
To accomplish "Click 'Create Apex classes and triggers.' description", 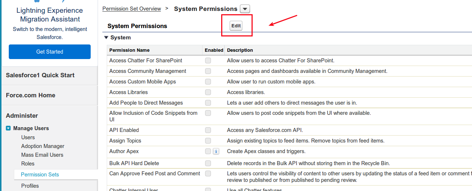I will pyautogui.click(x=266, y=151).
